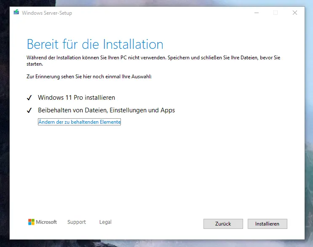This screenshot has width=313, height=247.
Task: Click the 'Bereit für die Installation' heading
Action: coord(95,44)
